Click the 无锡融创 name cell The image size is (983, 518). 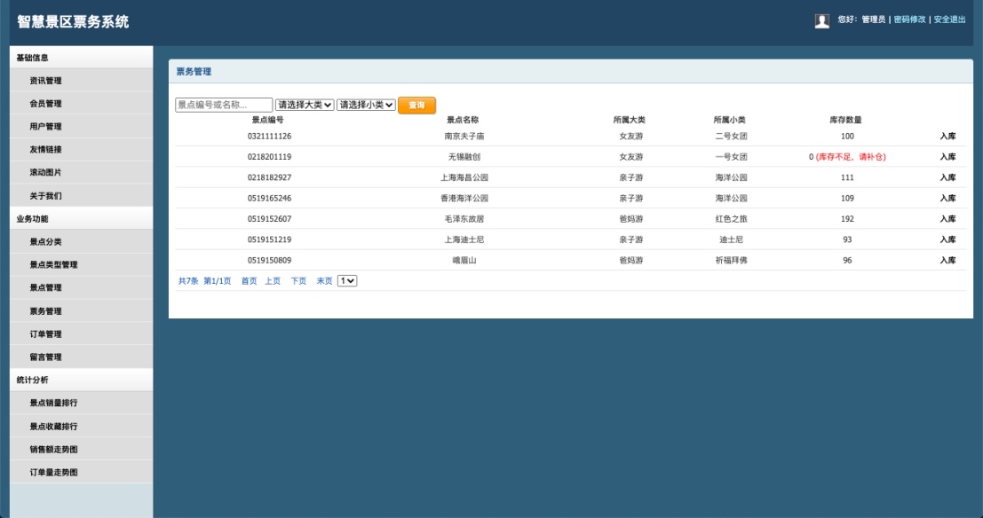tap(464, 157)
